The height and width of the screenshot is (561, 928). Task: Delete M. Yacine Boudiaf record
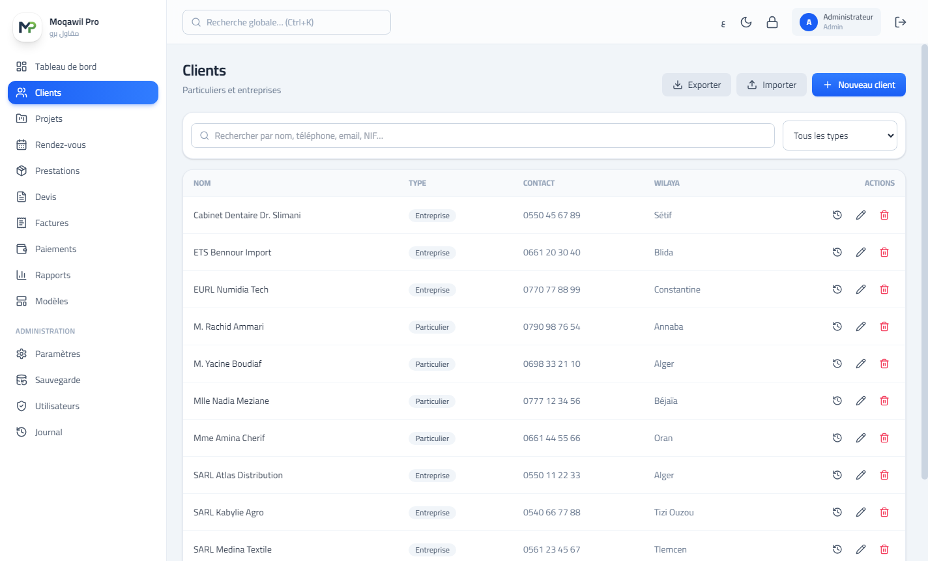tap(884, 364)
